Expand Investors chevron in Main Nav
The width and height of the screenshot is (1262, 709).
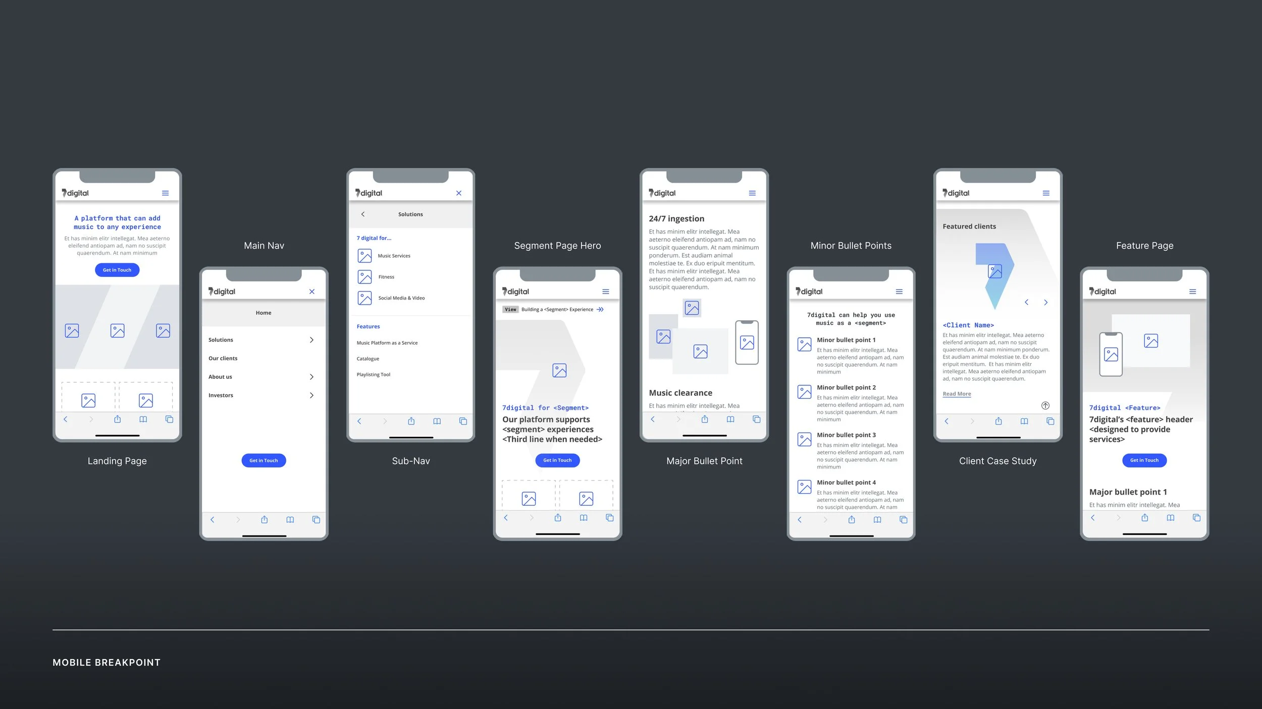pyautogui.click(x=311, y=395)
